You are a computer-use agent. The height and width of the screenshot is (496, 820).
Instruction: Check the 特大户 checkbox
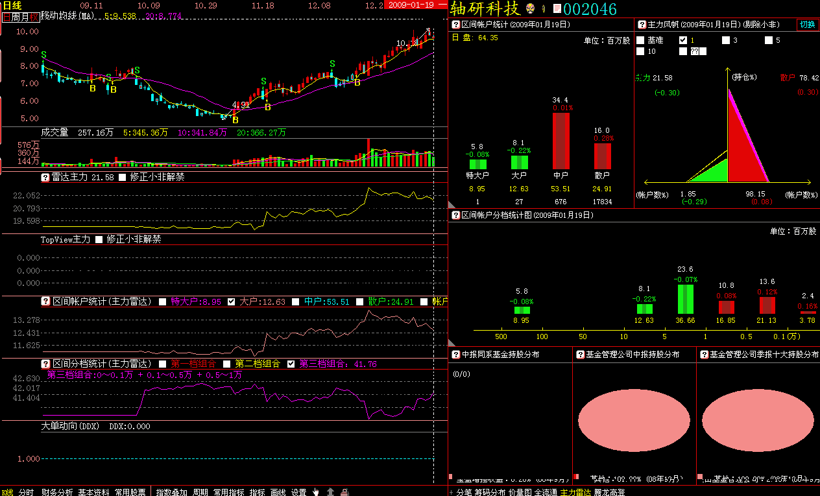163,301
